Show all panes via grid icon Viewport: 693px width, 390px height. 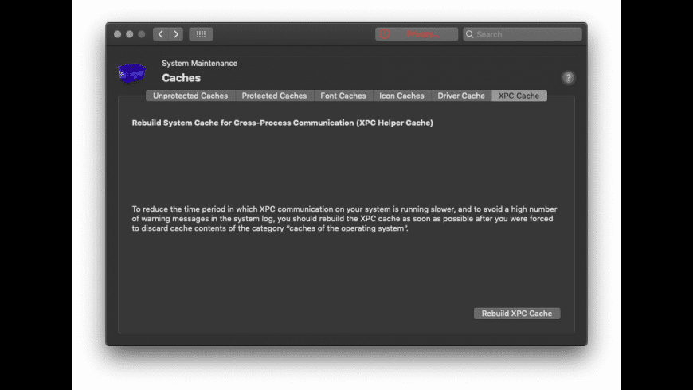201,34
